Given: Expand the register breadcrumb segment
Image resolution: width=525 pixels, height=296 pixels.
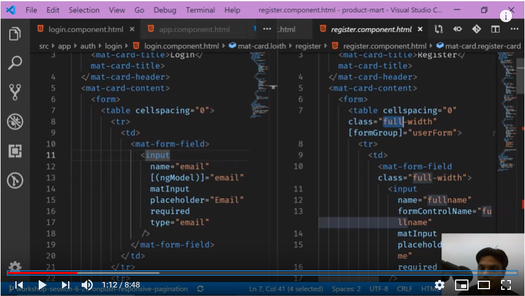Looking at the screenshot, I should pos(308,46).
